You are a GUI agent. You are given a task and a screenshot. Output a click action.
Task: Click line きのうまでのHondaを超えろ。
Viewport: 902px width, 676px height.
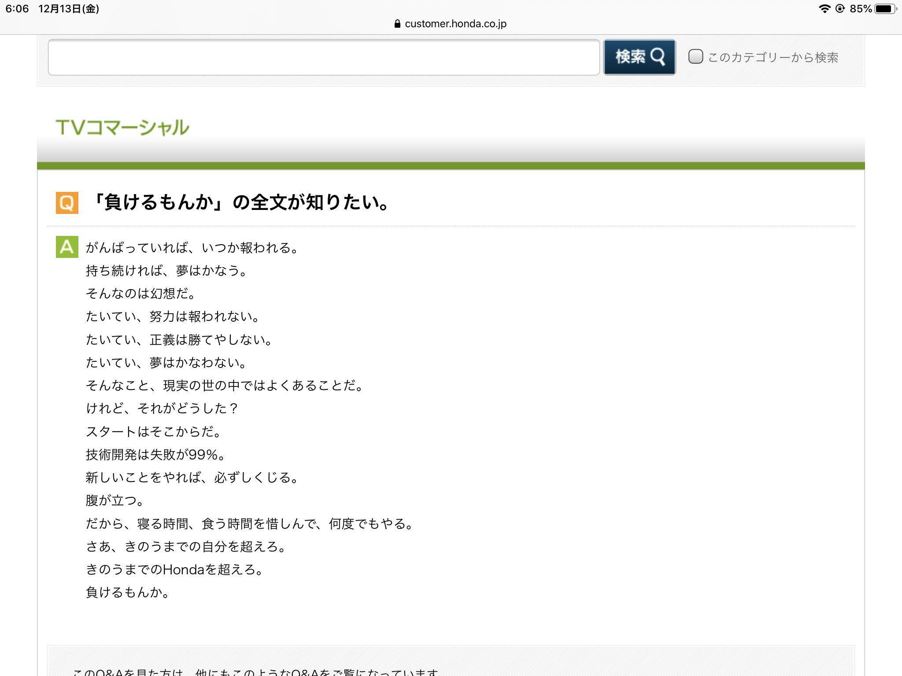coord(175,569)
